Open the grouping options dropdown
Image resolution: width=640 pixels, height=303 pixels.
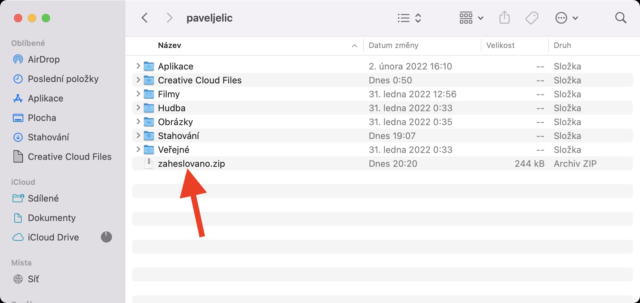pyautogui.click(x=471, y=18)
